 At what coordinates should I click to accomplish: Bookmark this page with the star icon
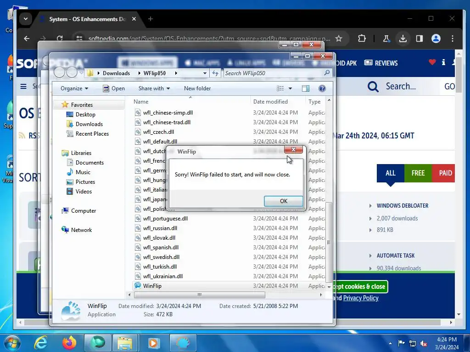click(339, 38)
